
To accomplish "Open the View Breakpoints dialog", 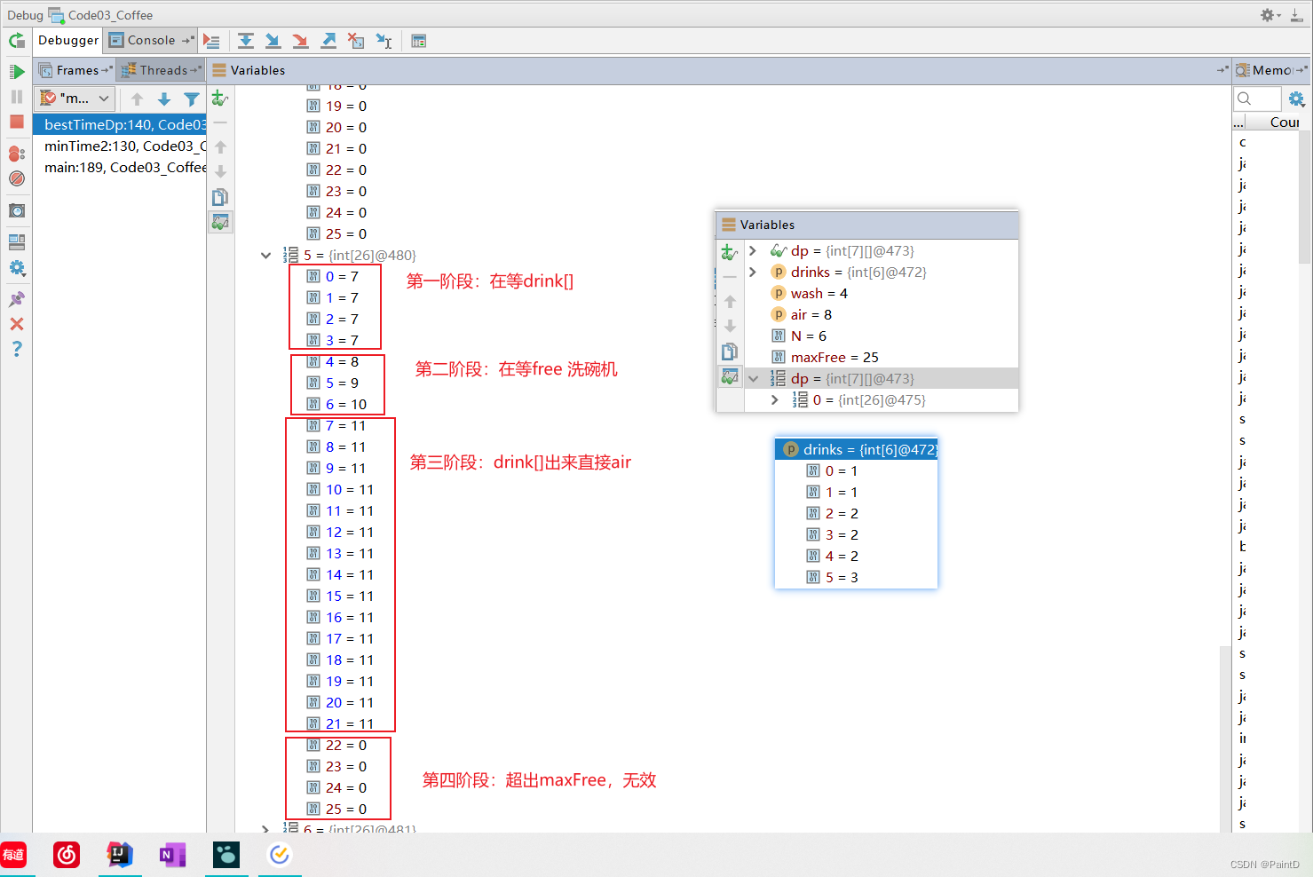I will pos(17,154).
